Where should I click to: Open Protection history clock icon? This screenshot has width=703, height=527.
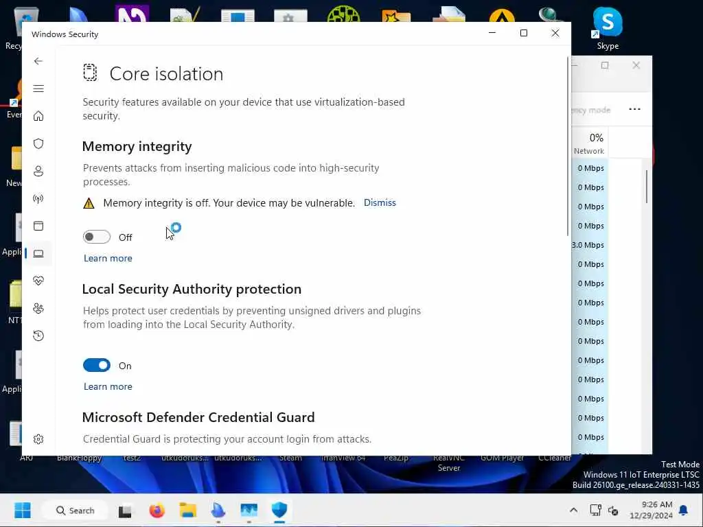tap(38, 336)
